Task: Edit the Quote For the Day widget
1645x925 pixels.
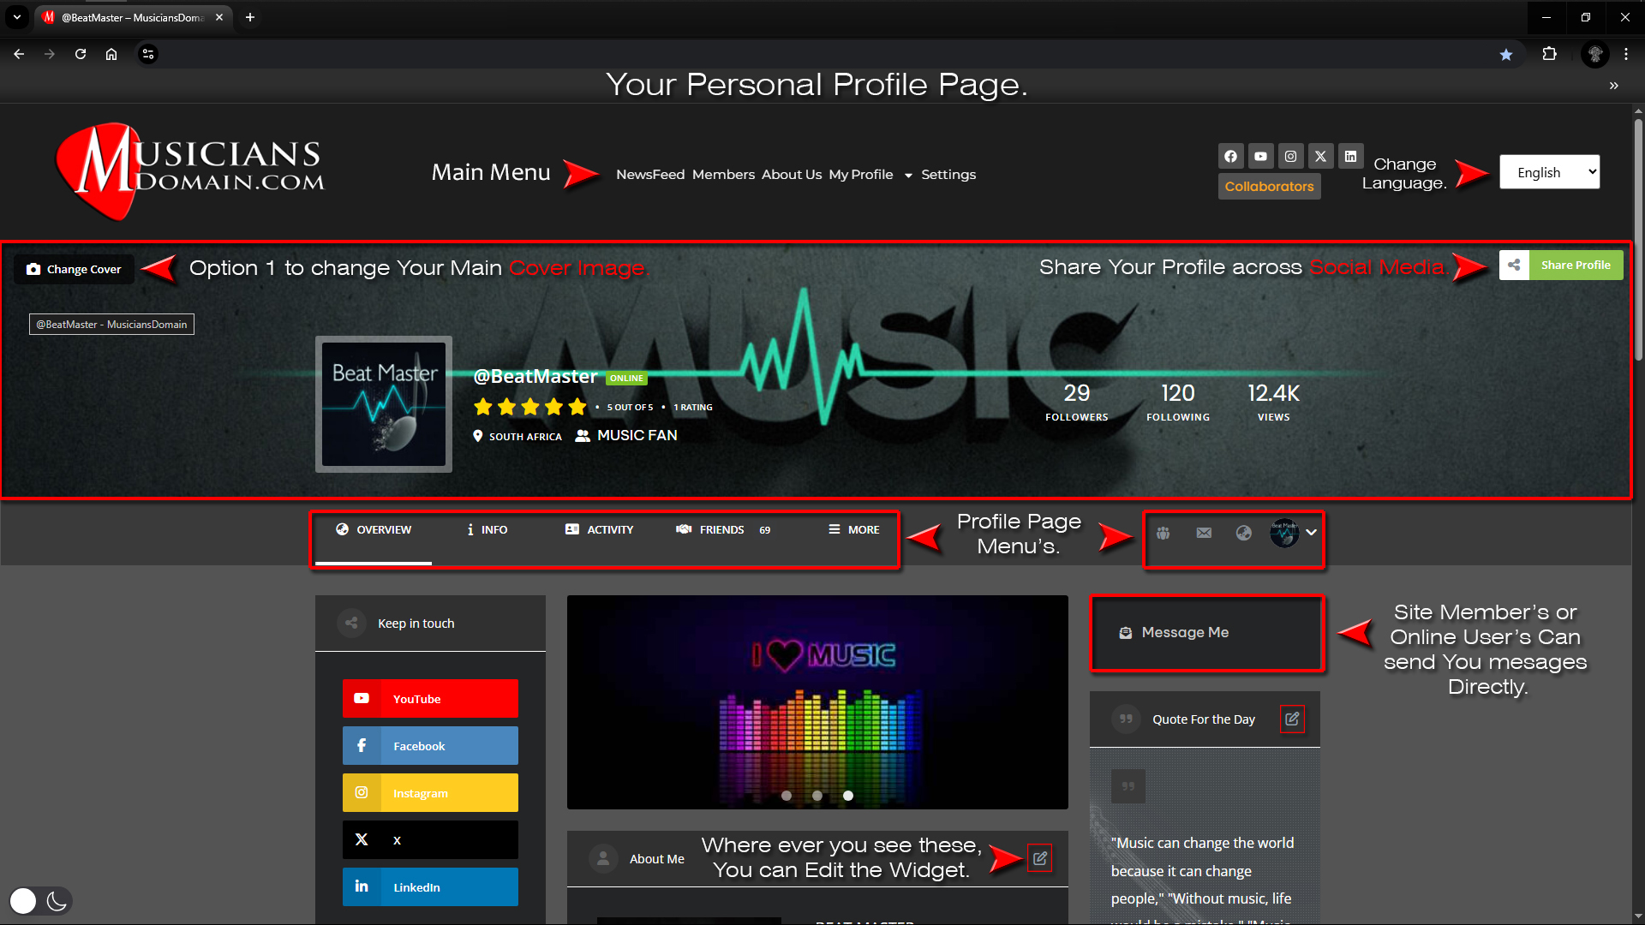Action: [x=1292, y=719]
